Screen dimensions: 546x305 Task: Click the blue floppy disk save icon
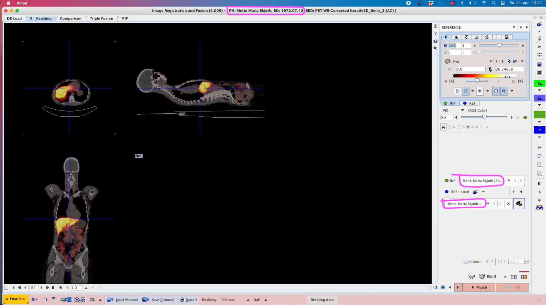coord(539,64)
